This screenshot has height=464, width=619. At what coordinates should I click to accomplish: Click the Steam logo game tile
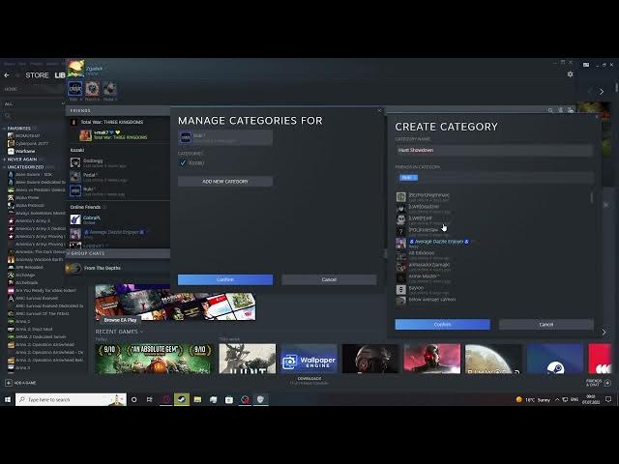554,359
